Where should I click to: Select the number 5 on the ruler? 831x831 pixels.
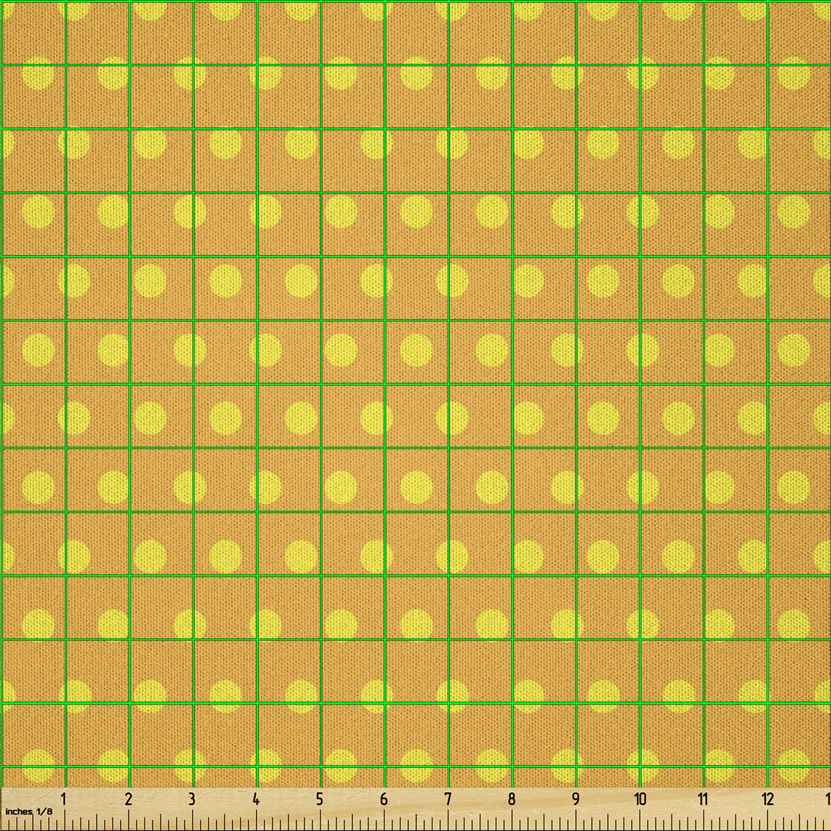(320, 799)
